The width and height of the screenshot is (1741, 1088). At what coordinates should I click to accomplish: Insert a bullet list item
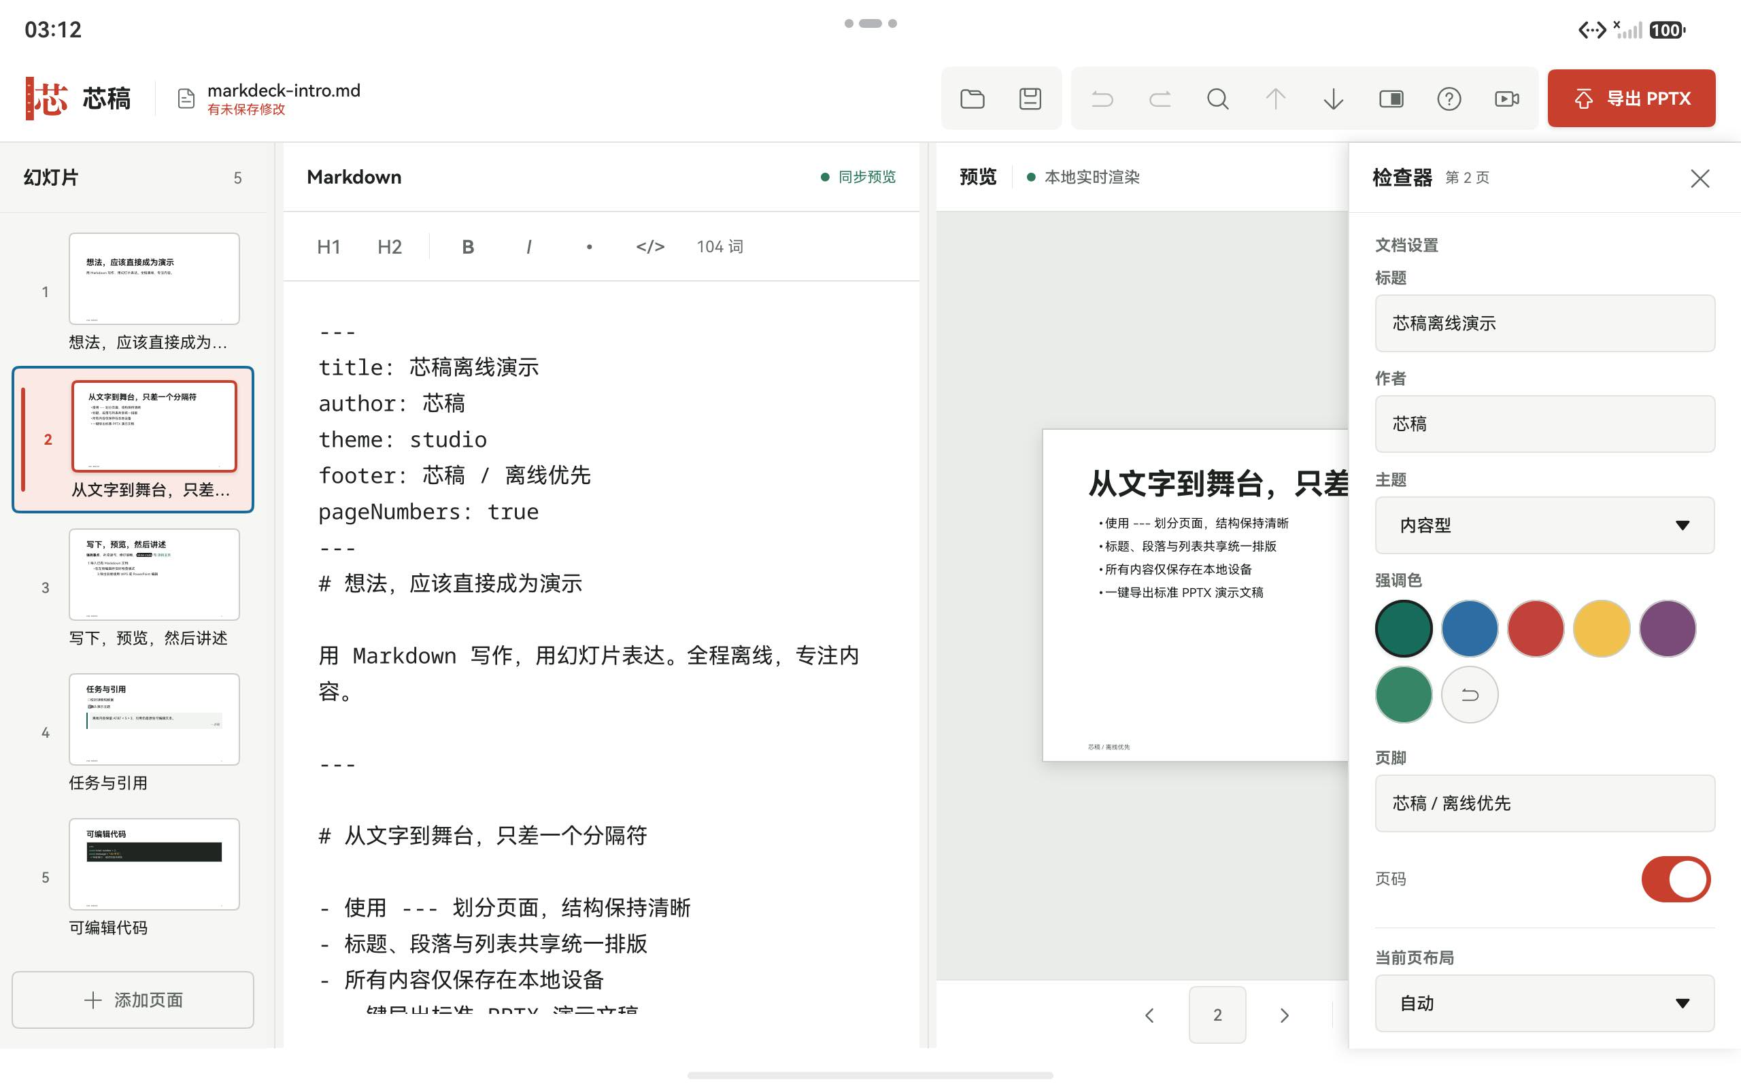click(589, 247)
